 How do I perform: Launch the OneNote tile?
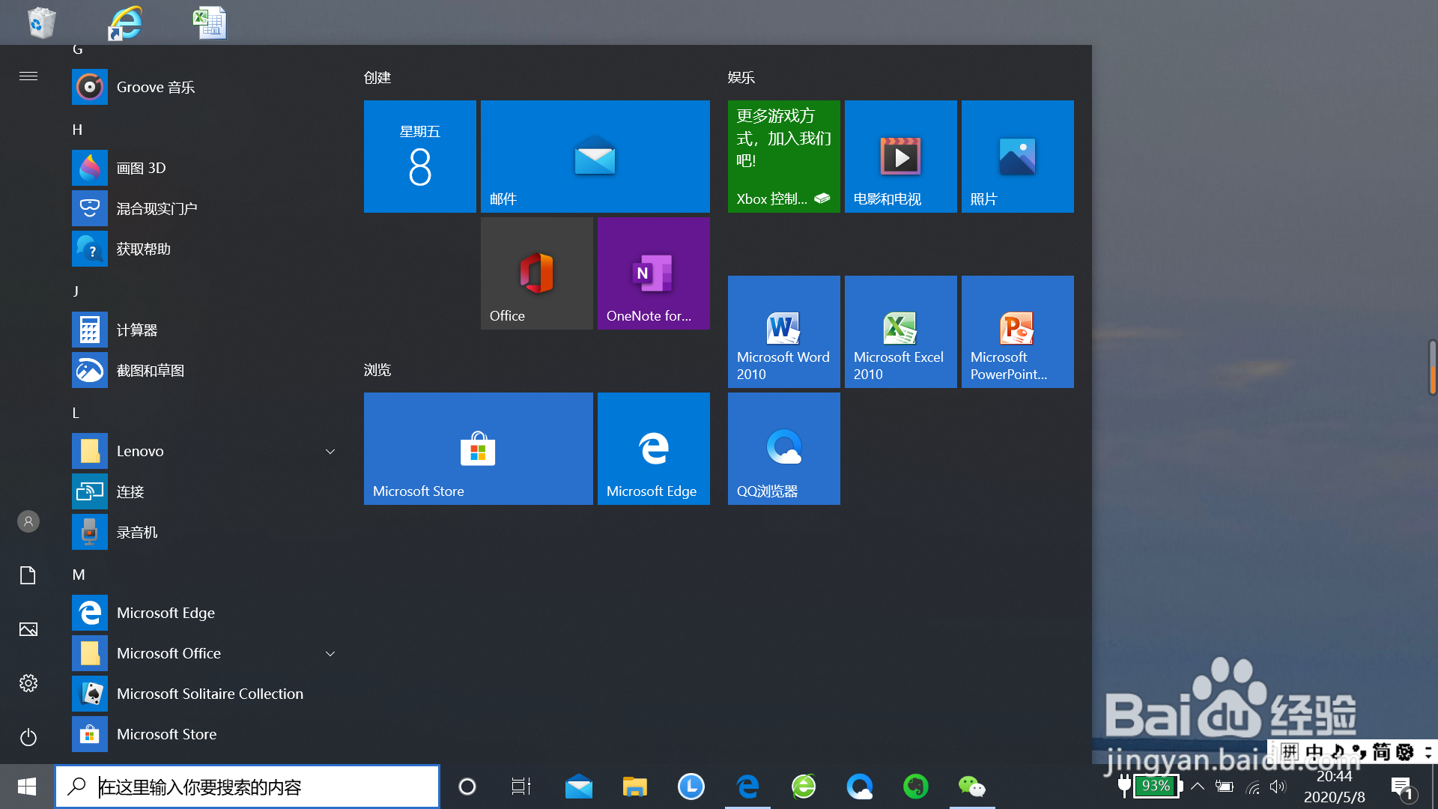[x=653, y=273]
